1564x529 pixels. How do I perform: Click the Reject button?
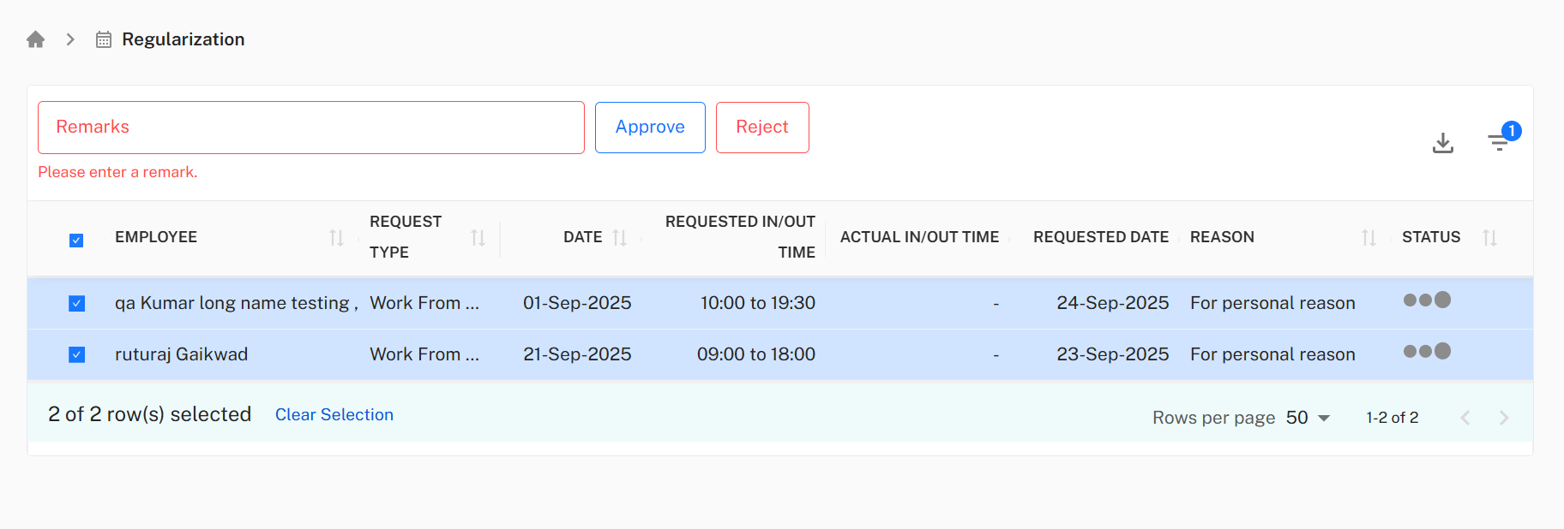point(762,128)
